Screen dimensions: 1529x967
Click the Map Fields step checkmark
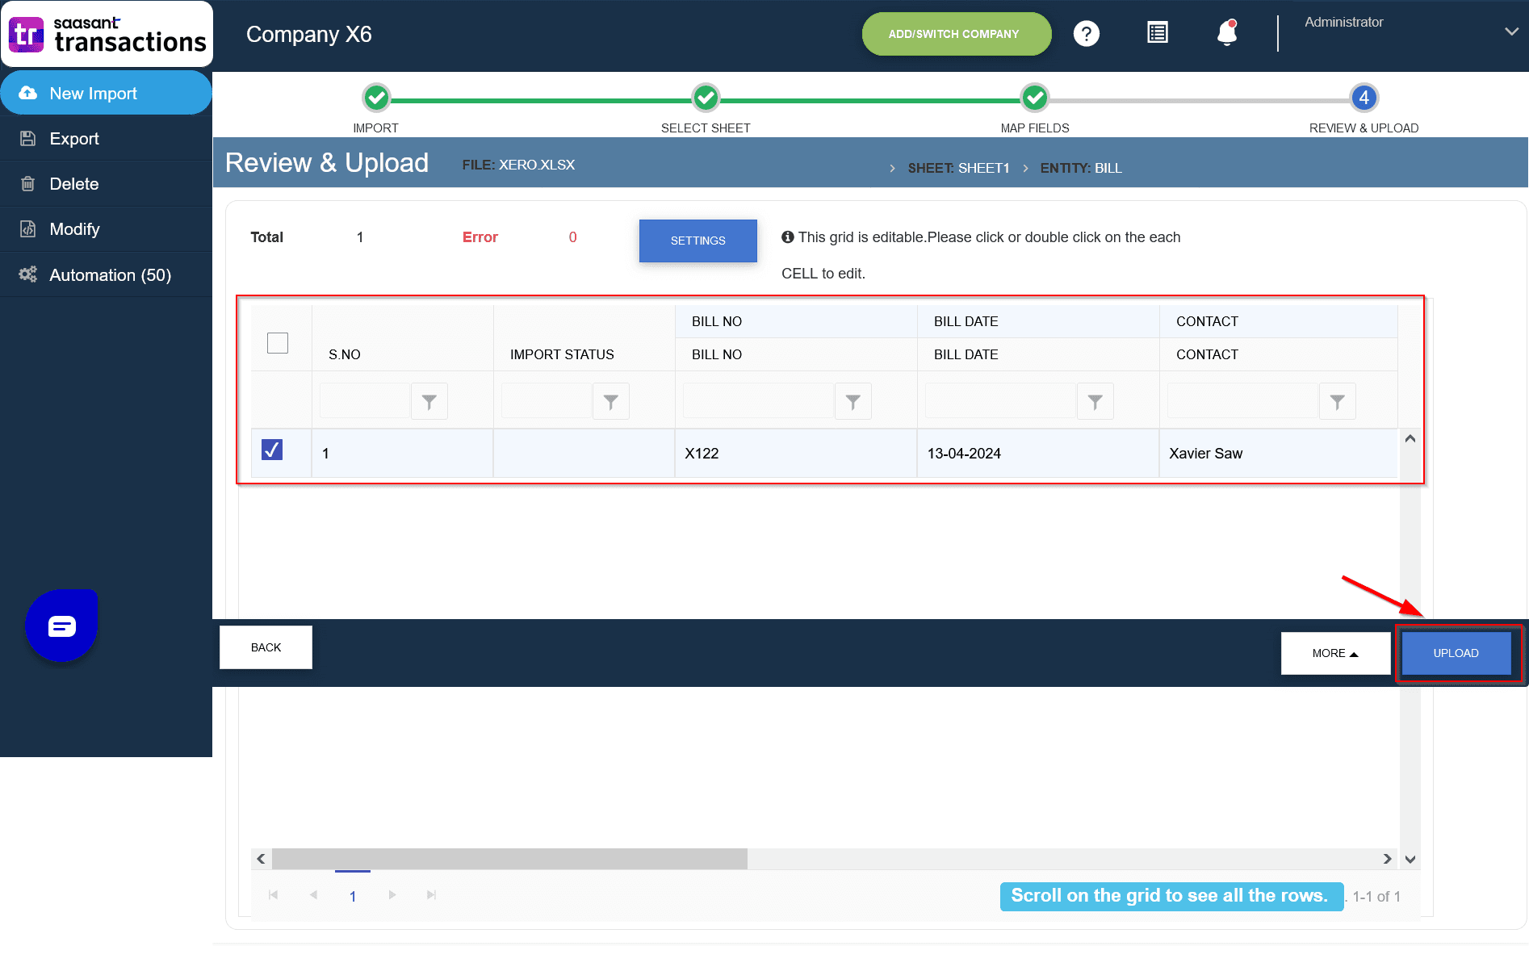click(x=1035, y=98)
